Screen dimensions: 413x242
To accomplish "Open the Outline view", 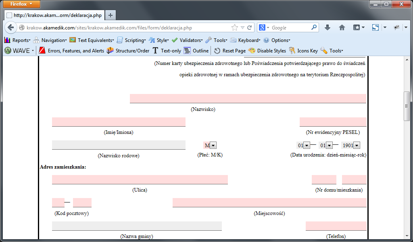I will (196, 50).
